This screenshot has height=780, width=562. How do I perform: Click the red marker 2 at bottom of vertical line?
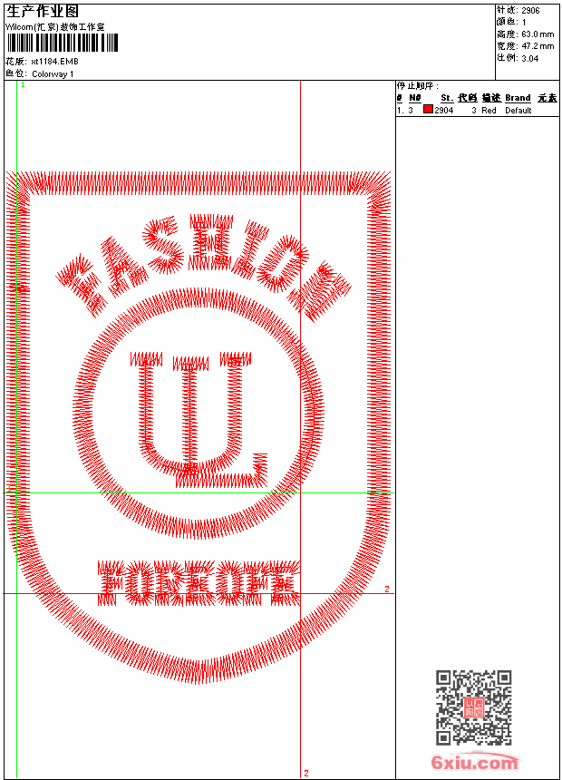(306, 773)
